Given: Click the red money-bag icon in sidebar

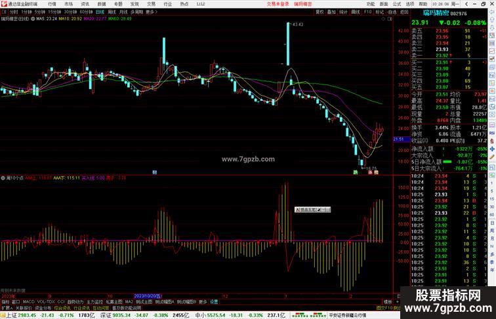Looking at the screenshot, I should click(x=492, y=141).
